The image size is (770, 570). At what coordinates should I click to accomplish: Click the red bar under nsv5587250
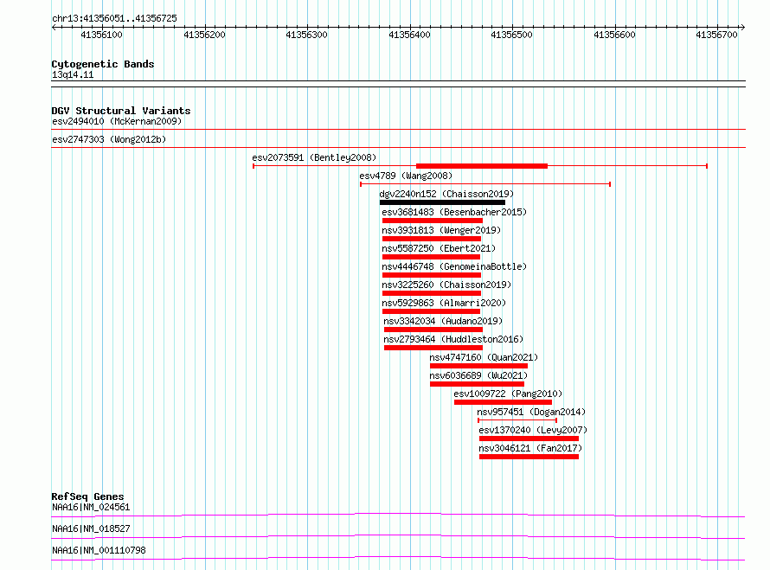click(x=431, y=257)
